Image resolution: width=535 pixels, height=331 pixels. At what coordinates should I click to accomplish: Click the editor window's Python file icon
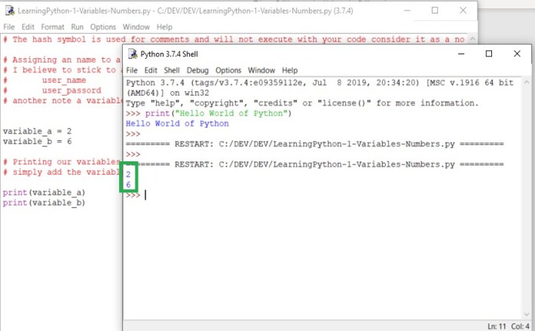click(x=10, y=11)
